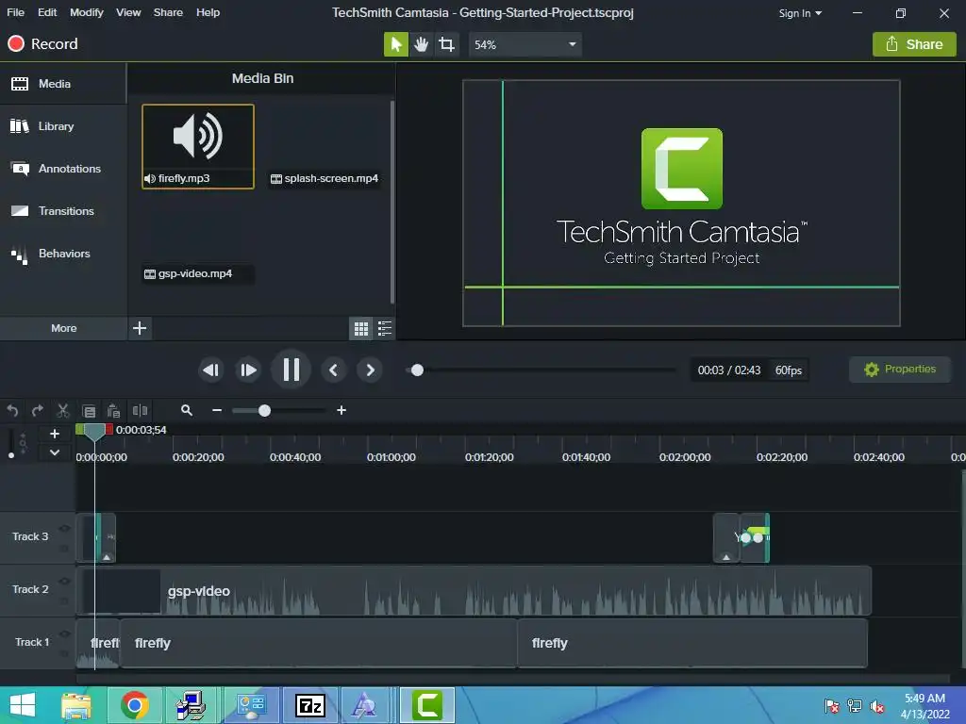Image resolution: width=966 pixels, height=724 pixels.
Task: Click the Redo icon
Action: tap(38, 410)
